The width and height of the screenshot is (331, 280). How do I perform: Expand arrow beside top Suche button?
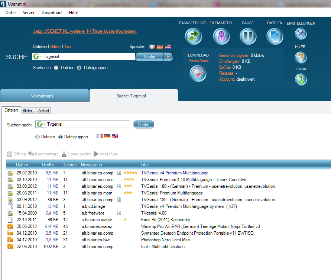click(x=168, y=57)
